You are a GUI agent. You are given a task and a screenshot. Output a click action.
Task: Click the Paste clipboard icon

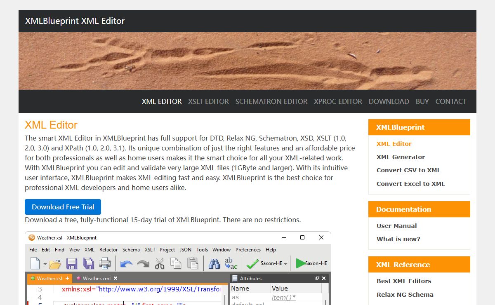click(193, 263)
